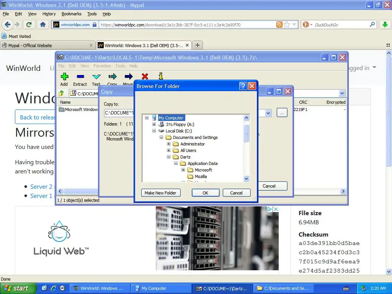
Task: Collapse the Application Data folder node
Action: pos(176,163)
